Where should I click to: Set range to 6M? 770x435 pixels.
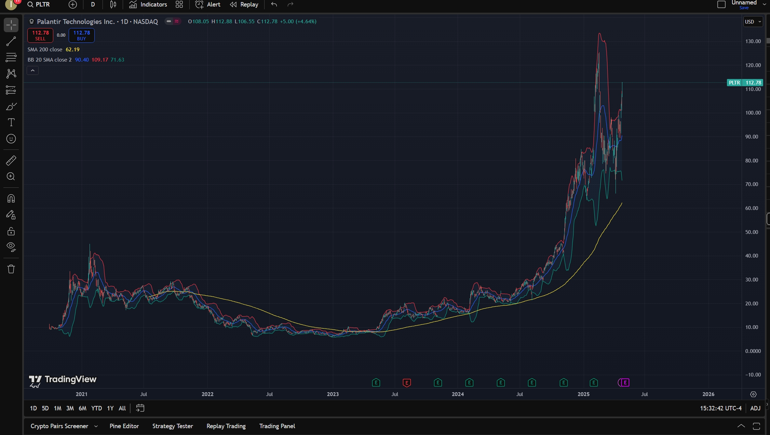pyautogui.click(x=82, y=408)
